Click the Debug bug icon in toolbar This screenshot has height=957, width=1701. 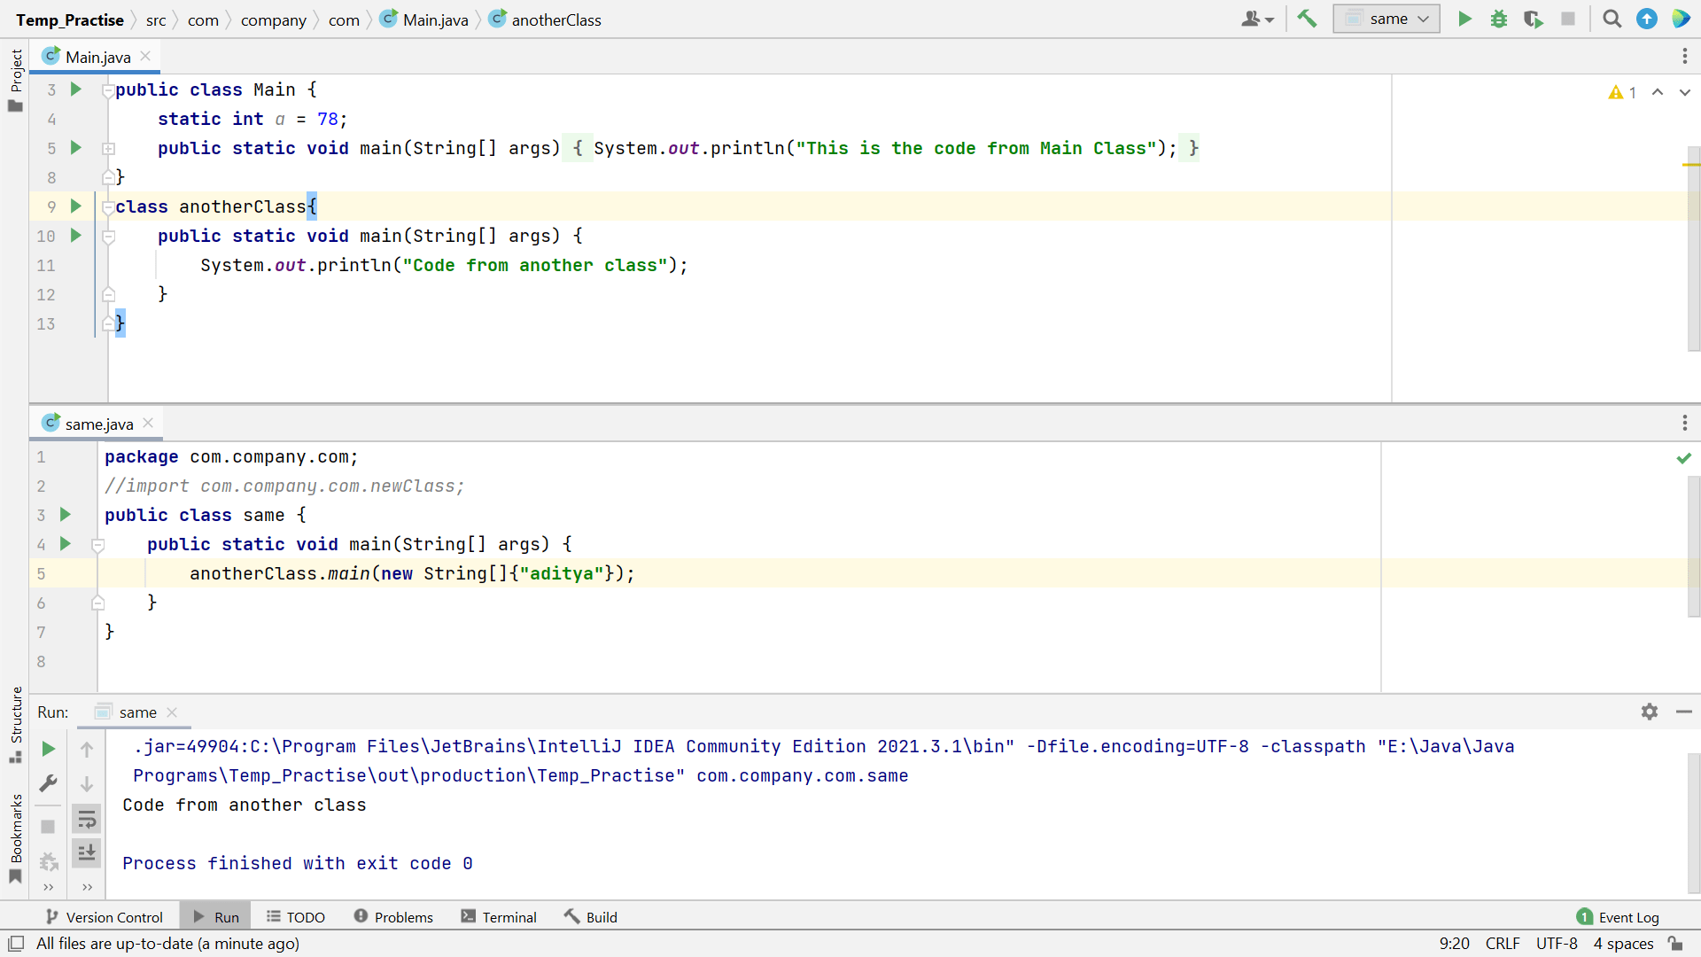coord(1499,19)
